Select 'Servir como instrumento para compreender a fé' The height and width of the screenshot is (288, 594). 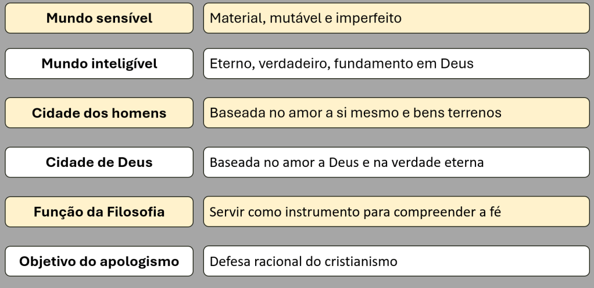coord(396,212)
